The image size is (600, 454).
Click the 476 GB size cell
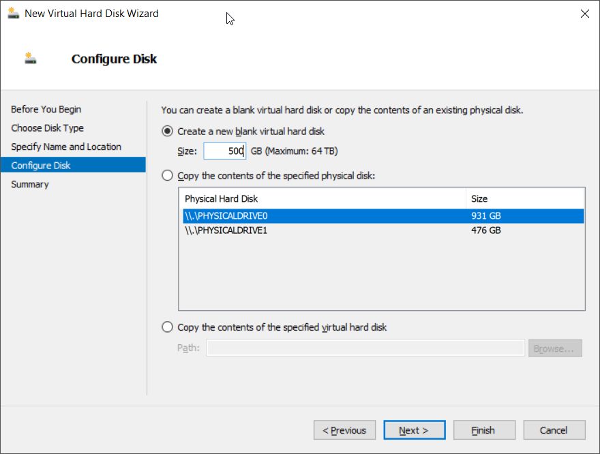coord(486,230)
